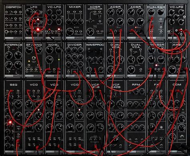Click the PHASER module title
190x156 pixels.
point(156,45)
